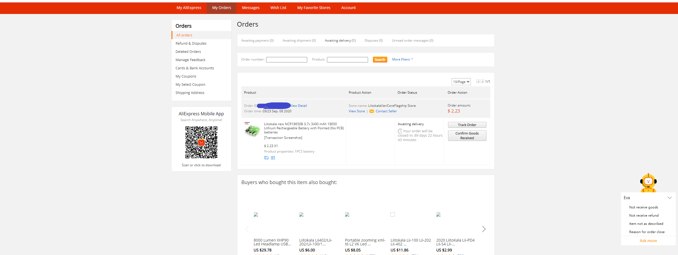This screenshot has width=678, height=255.
Task: Open Messages in top navigation
Action: [250, 8]
